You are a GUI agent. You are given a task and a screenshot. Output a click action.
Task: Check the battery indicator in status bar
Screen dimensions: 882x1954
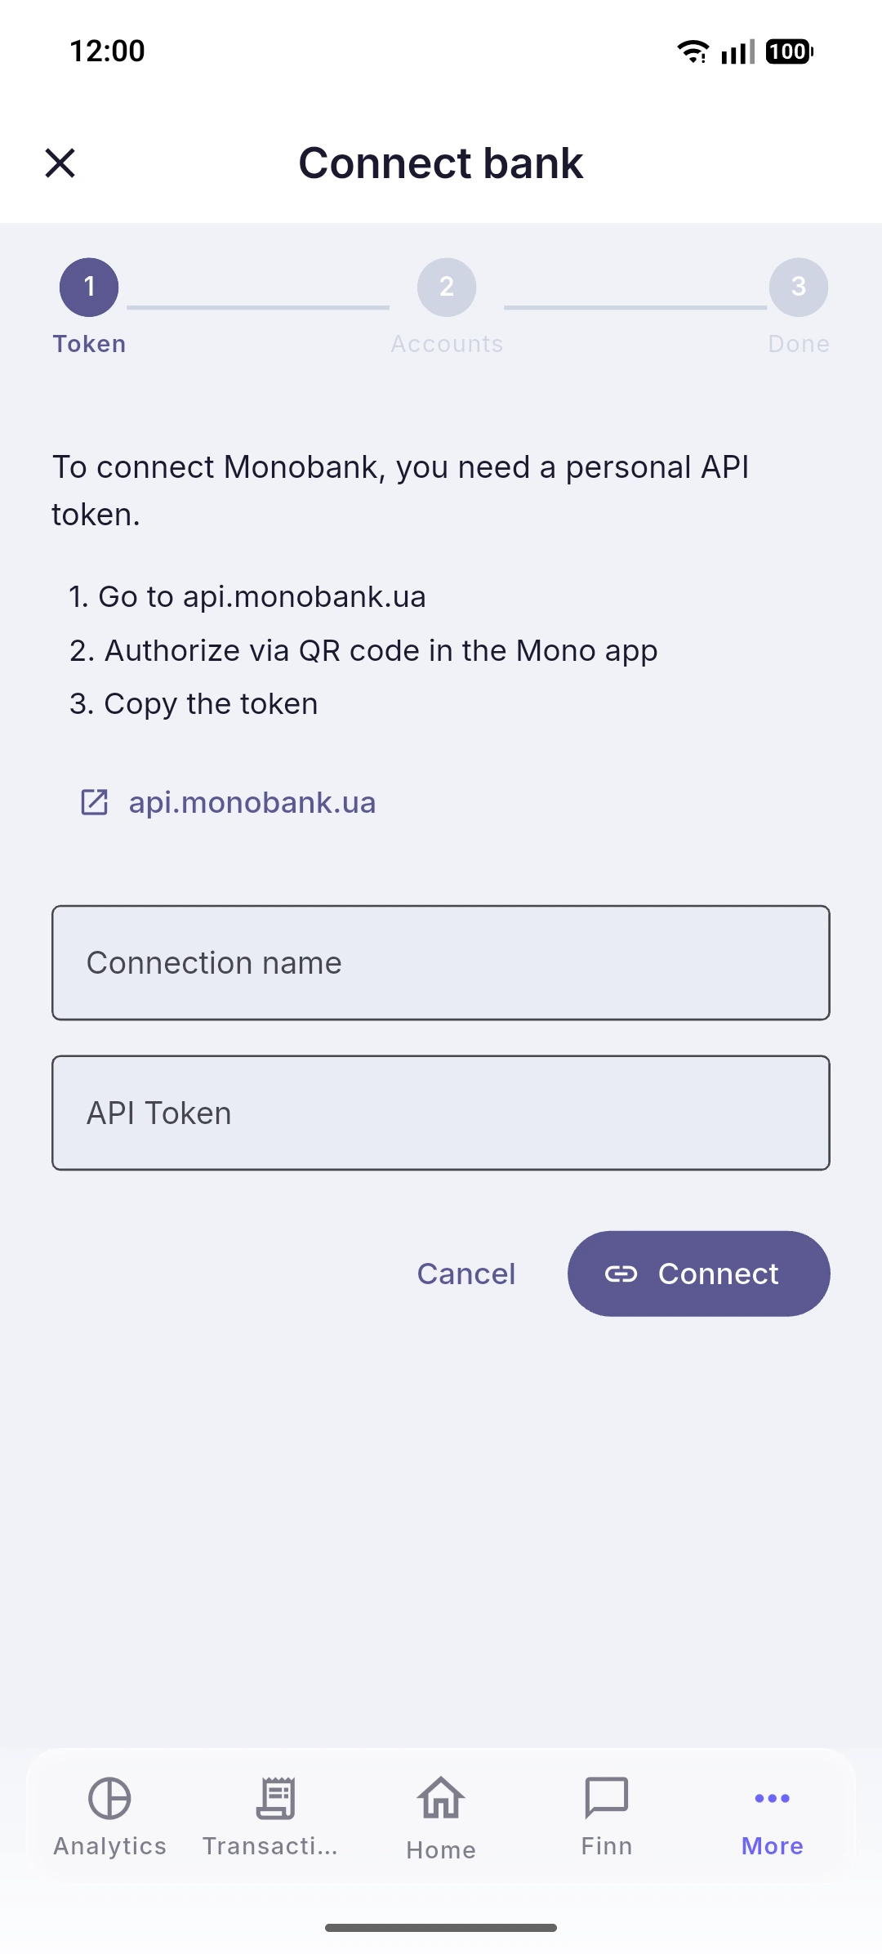click(789, 51)
